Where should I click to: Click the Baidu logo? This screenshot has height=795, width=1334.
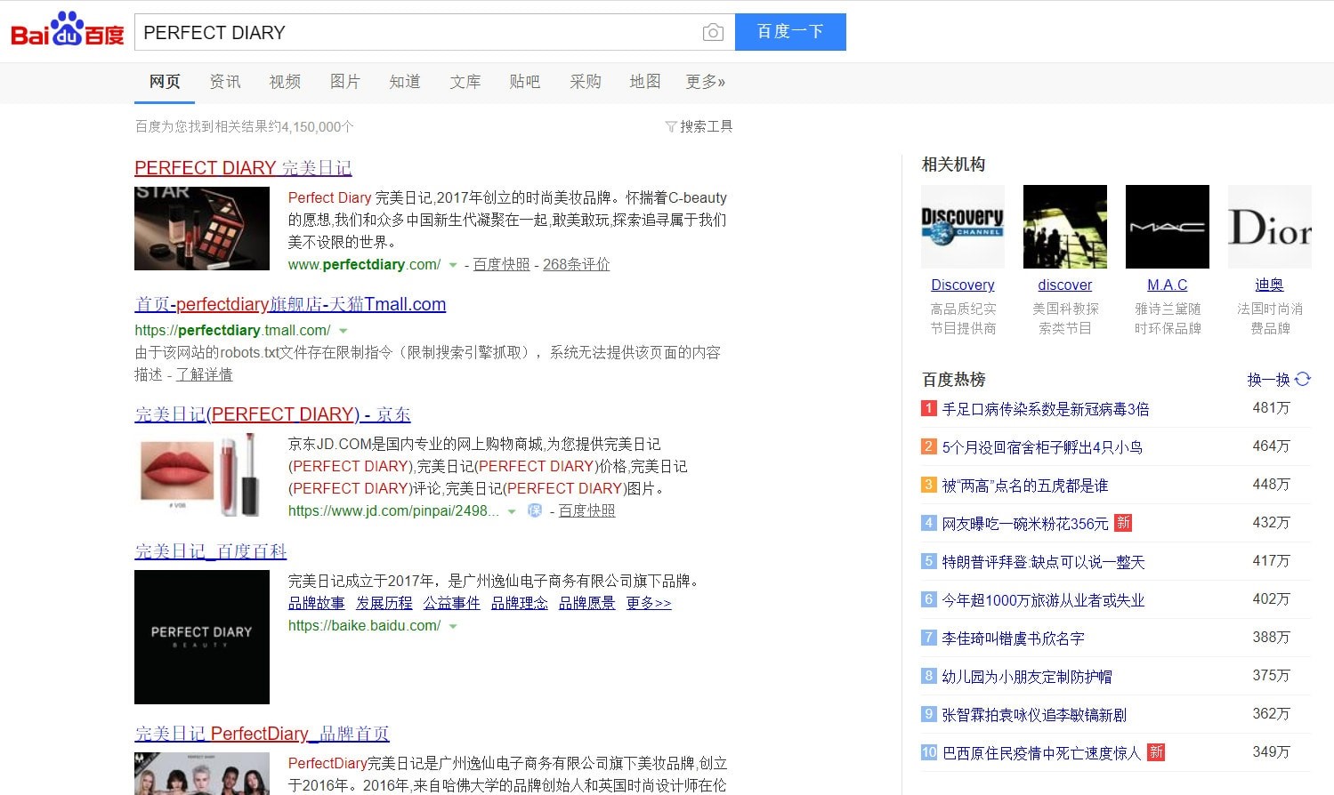coord(67,32)
